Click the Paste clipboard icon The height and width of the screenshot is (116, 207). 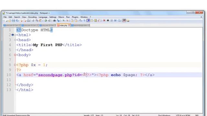coord(41,21)
